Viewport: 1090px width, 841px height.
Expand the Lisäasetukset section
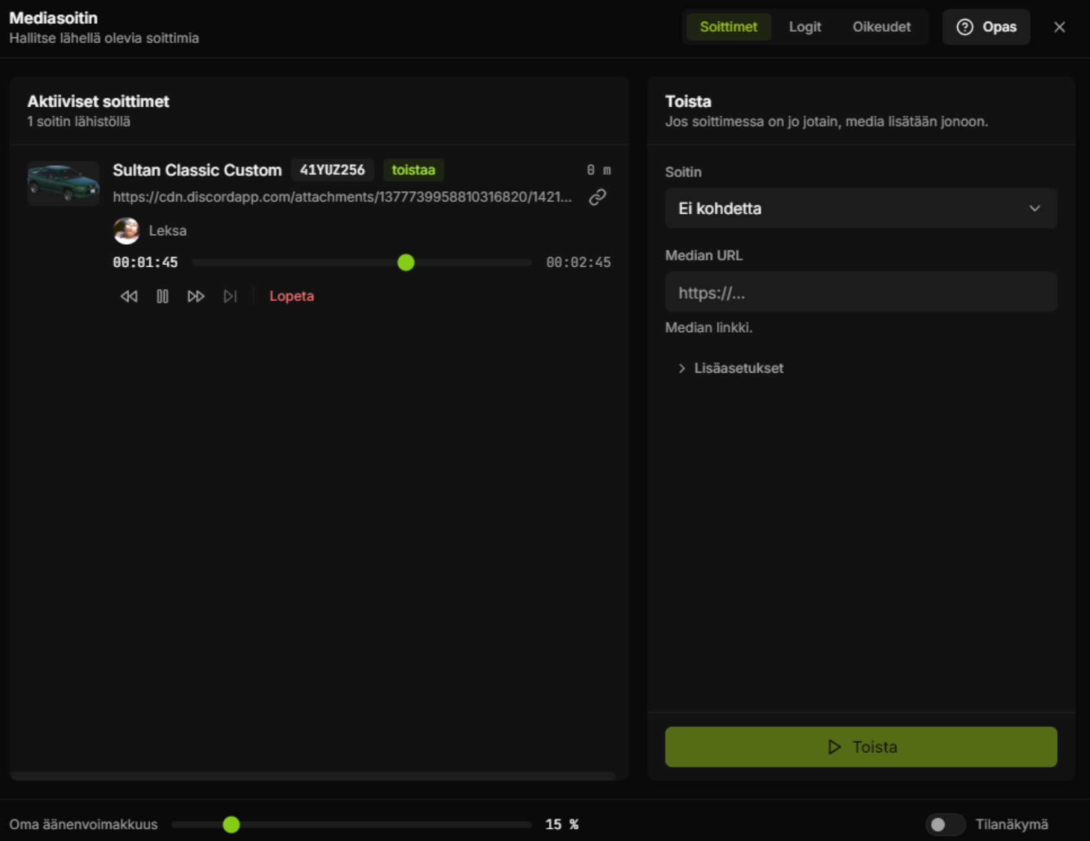731,368
